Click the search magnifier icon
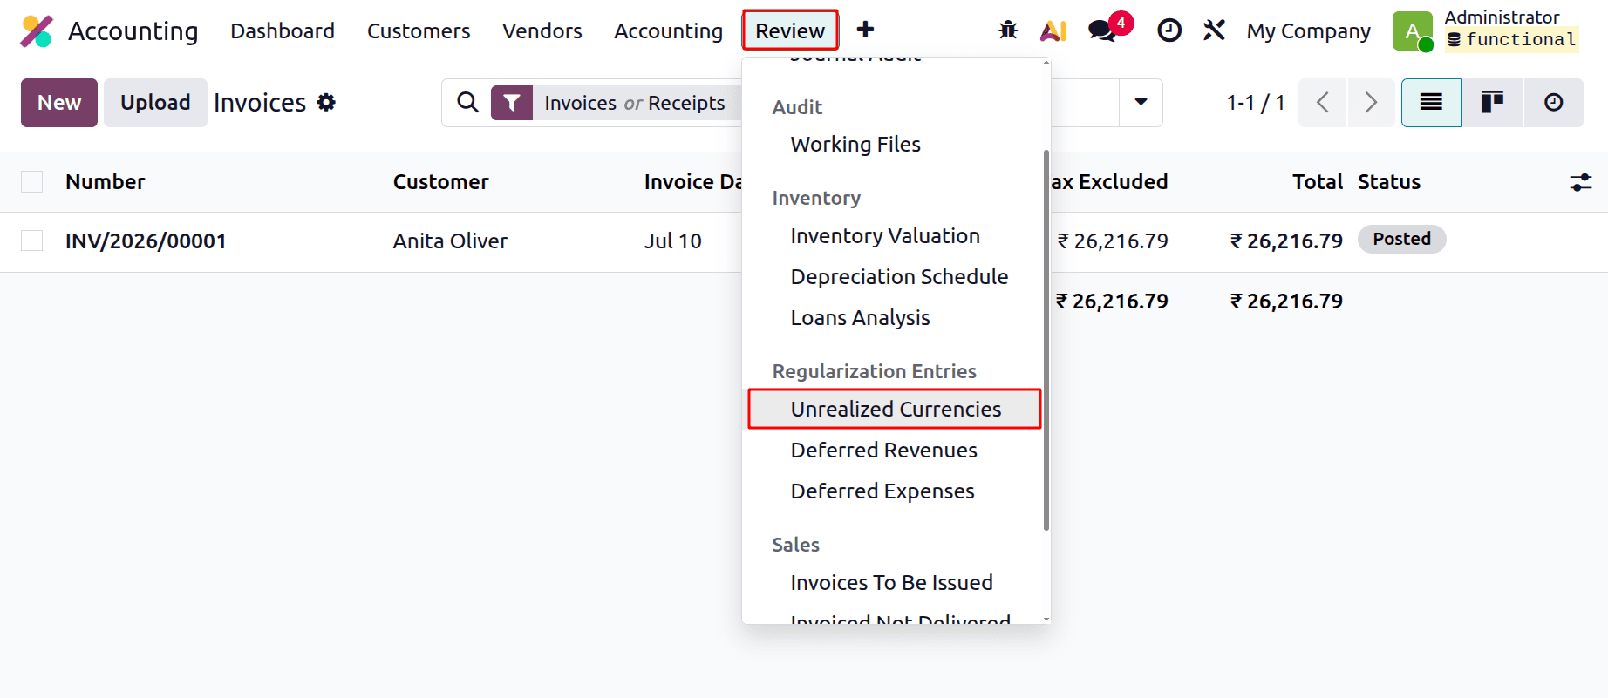This screenshot has height=698, width=1608. tap(467, 102)
